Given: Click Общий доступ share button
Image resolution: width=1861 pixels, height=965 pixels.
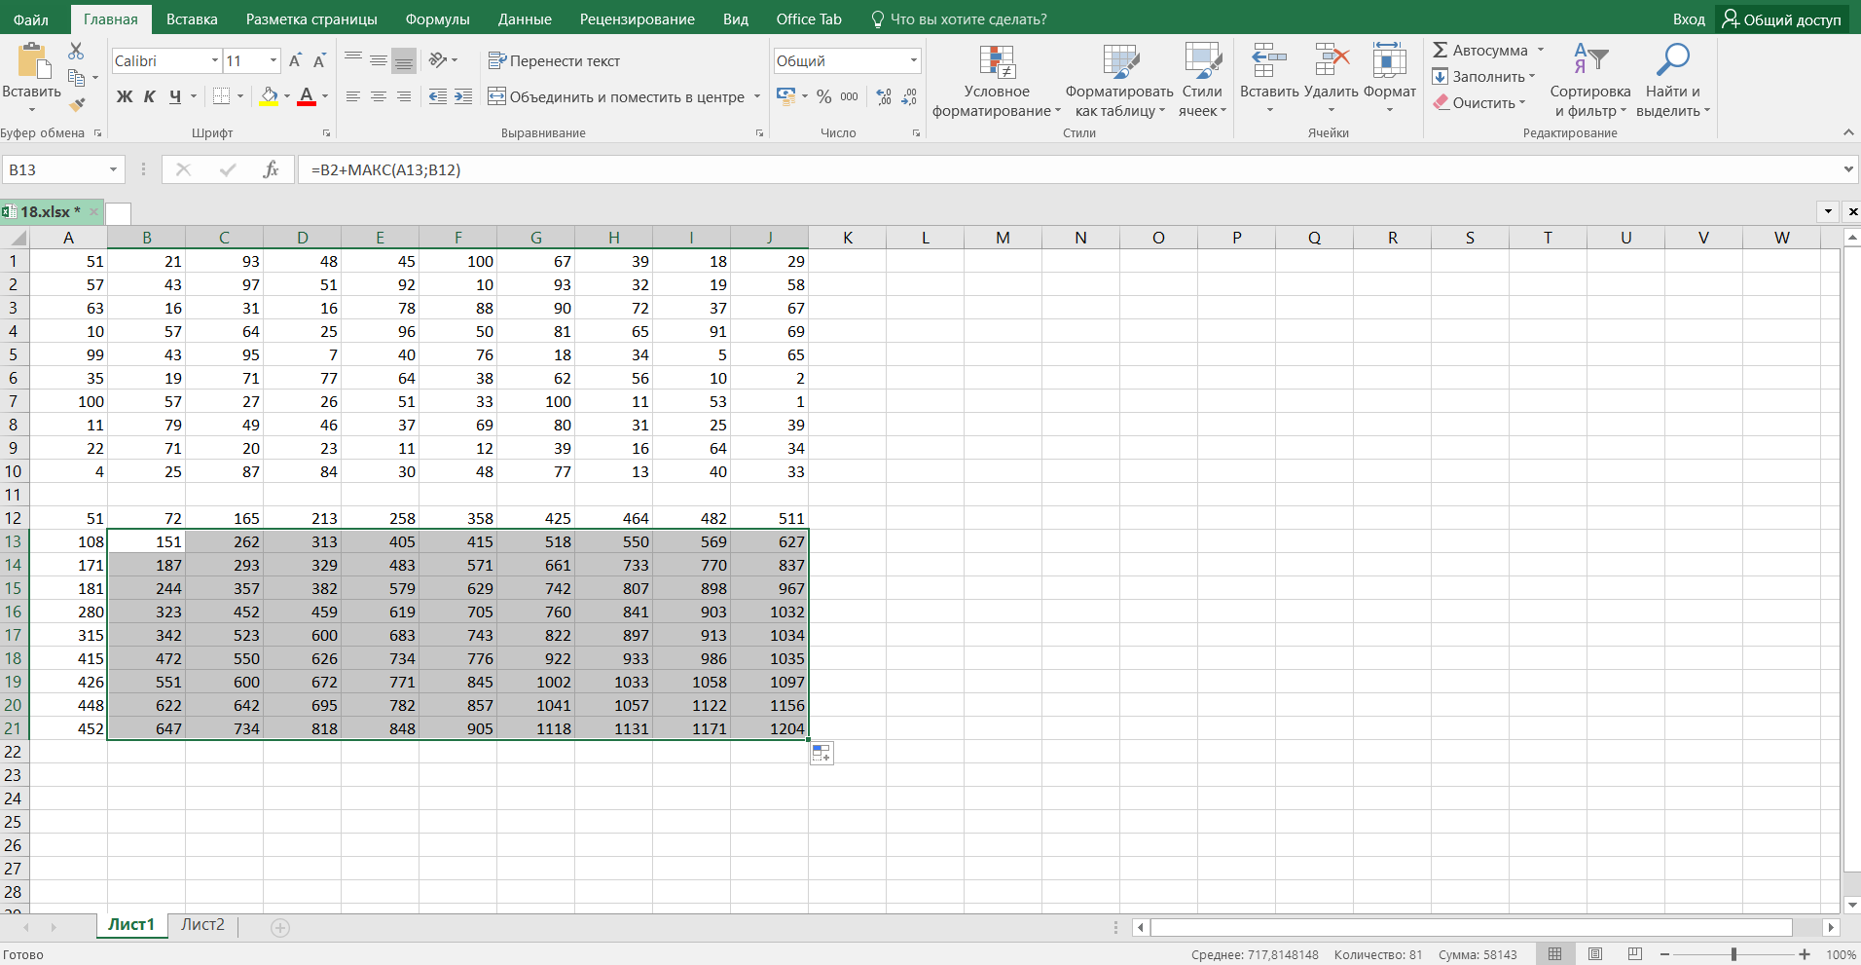Looking at the screenshot, I should [1780, 19].
